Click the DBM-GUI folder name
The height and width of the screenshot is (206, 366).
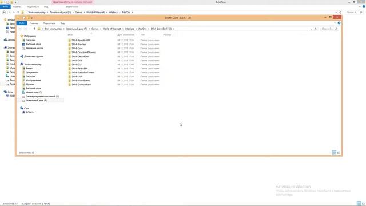(x=77, y=64)
